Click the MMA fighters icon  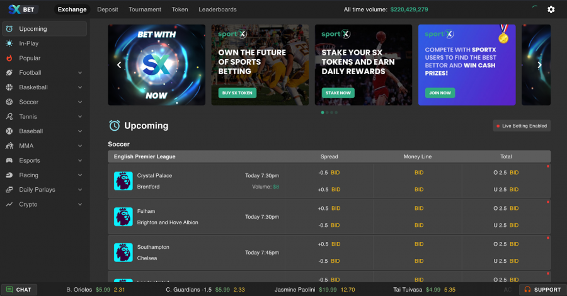pos(9,146)
